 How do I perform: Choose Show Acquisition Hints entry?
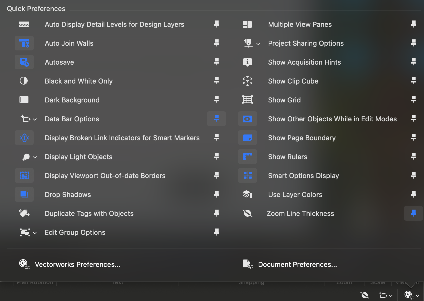click(x=304, y=62)
